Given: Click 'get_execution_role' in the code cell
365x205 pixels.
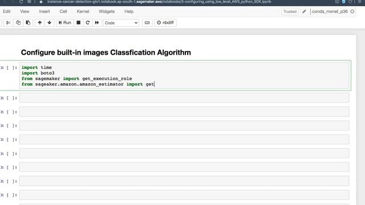Looking at the screenshot, I should (x=107, y=79).
